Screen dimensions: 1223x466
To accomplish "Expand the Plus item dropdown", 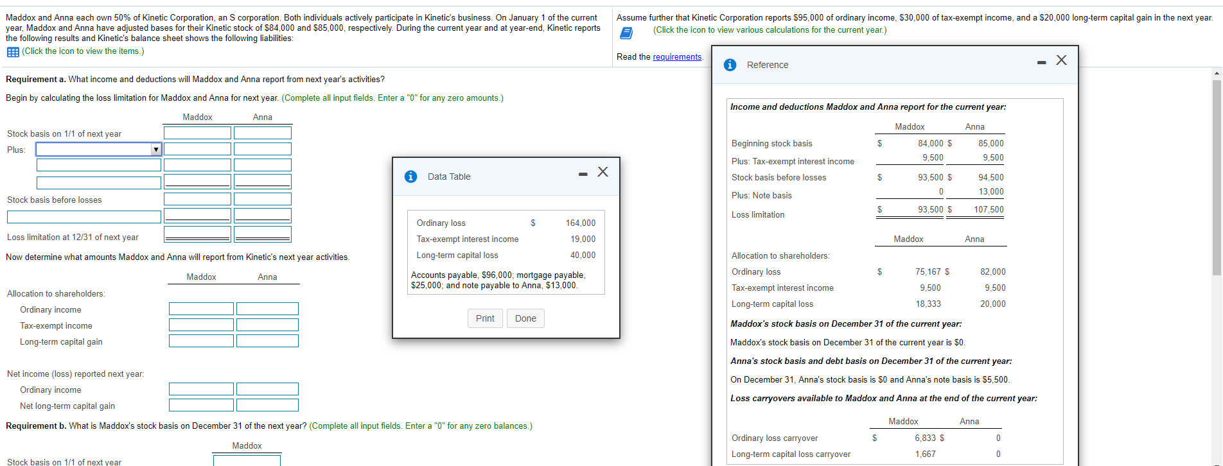I will pos(155,150).
